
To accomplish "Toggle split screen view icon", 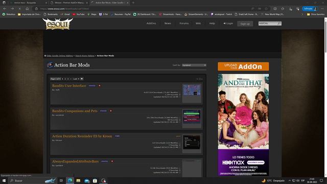I will click(x=275, y=9).
